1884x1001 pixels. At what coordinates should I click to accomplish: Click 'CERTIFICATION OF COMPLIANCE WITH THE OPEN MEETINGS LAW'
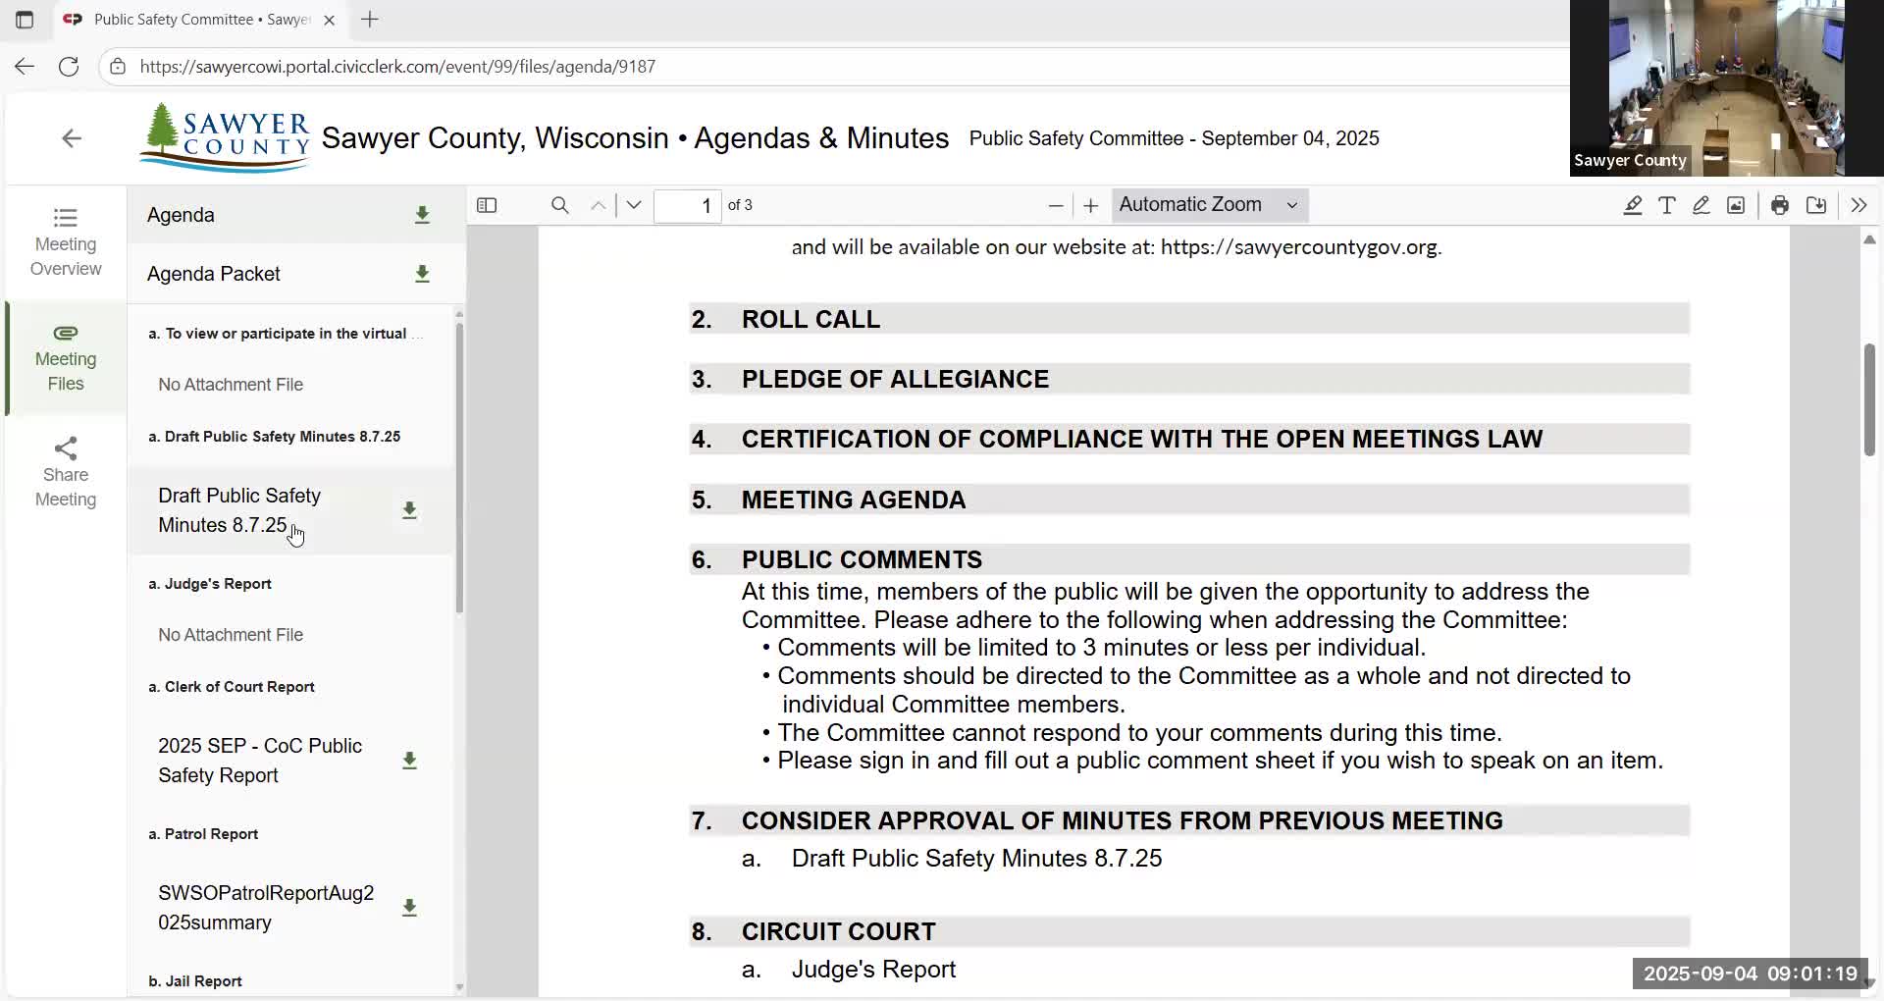[1142, 440]
